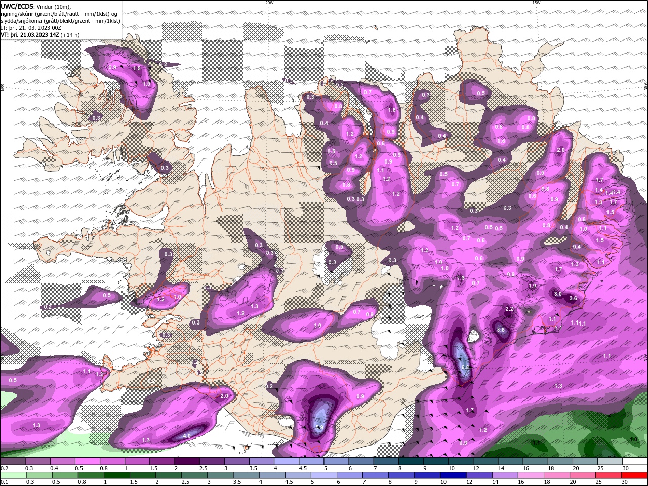
Task: Click the 4.0 precipitation value on the map
Action: click(186, 436)
